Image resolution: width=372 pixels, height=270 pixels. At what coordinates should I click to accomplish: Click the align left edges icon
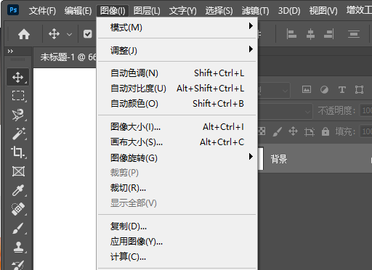click(291, 34)
